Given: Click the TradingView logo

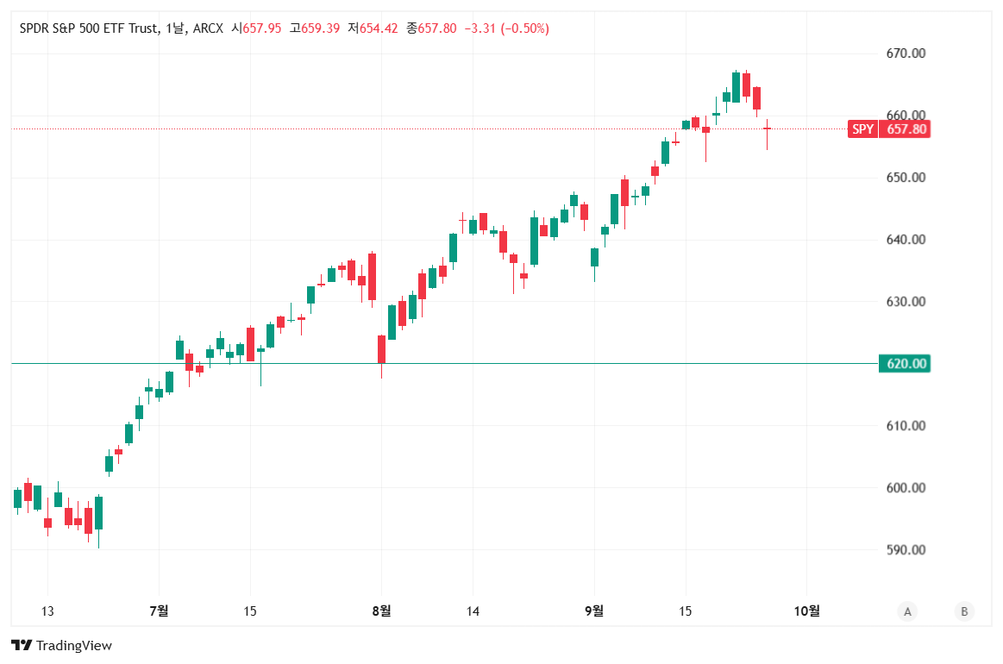Looking at the screenshot, I should (61, 645).
